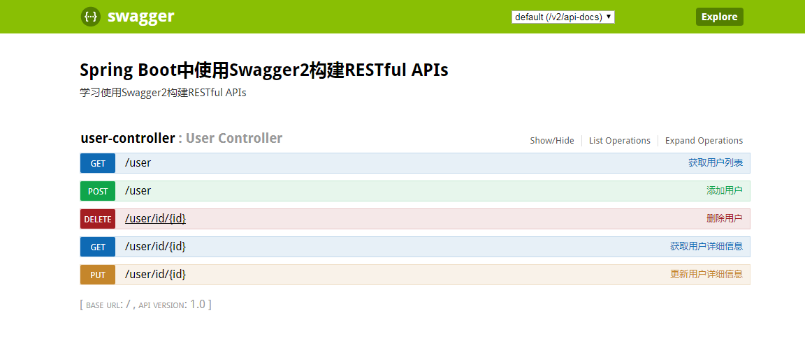Click the base URL and API version footer

click(145, 304)
